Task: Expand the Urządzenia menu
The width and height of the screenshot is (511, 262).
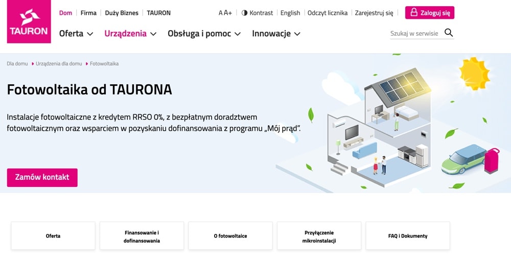Action: (130, 34)
